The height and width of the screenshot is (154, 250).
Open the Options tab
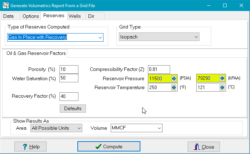point(30,16)
